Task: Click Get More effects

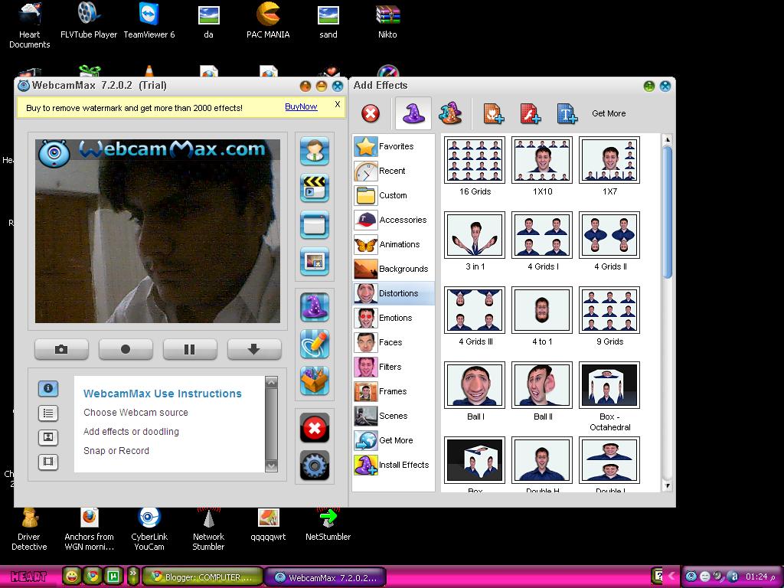Action: [x=609, y=113]
